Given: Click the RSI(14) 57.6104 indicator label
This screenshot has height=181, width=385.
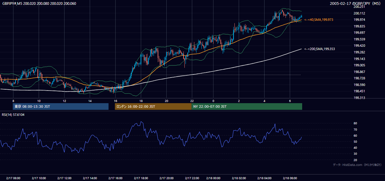Looking at the screenshot, I should 13,115.
